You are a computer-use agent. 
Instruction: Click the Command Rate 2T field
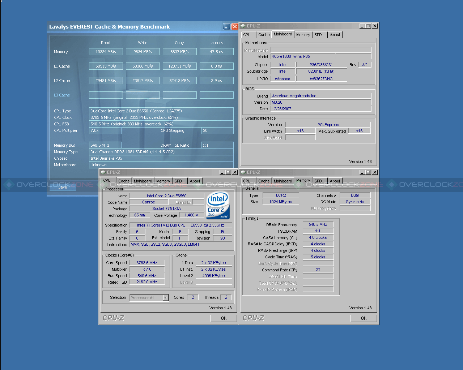[x=318, y=270]
